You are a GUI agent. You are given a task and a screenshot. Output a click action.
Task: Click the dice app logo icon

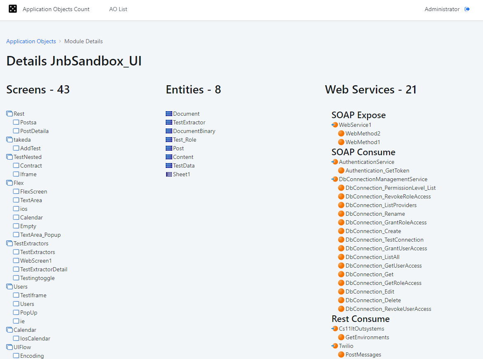12,9
